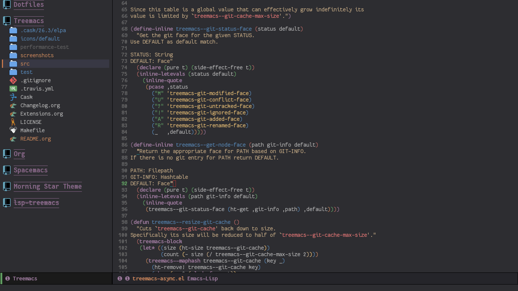Open Extensions.org from the file tree
Image resolution: width=518 pixels, height=291 pixels.
tap(42, 114)
